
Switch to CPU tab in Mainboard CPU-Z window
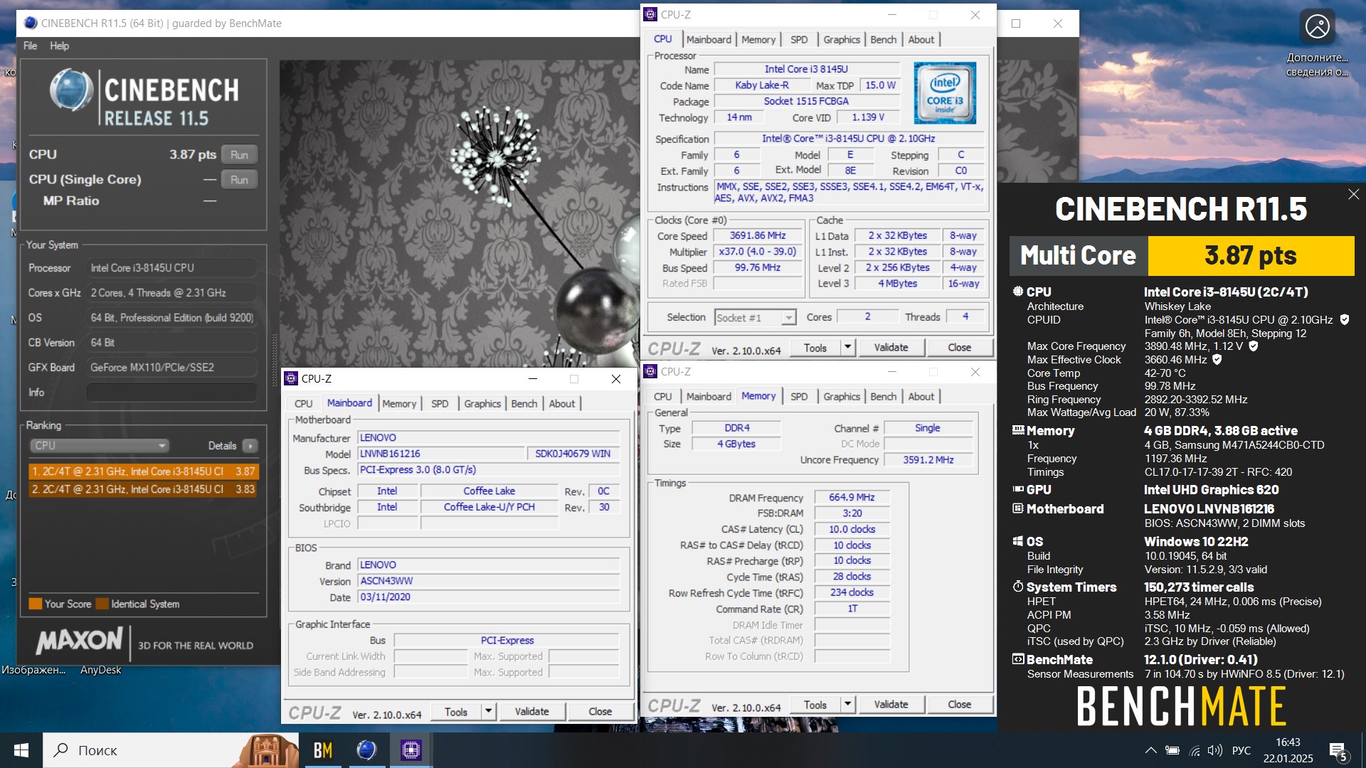coord(304,404)
